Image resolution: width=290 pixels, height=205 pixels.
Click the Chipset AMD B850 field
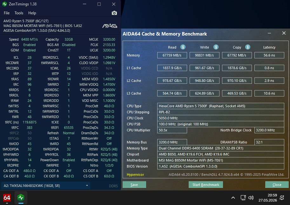(221, 154)
